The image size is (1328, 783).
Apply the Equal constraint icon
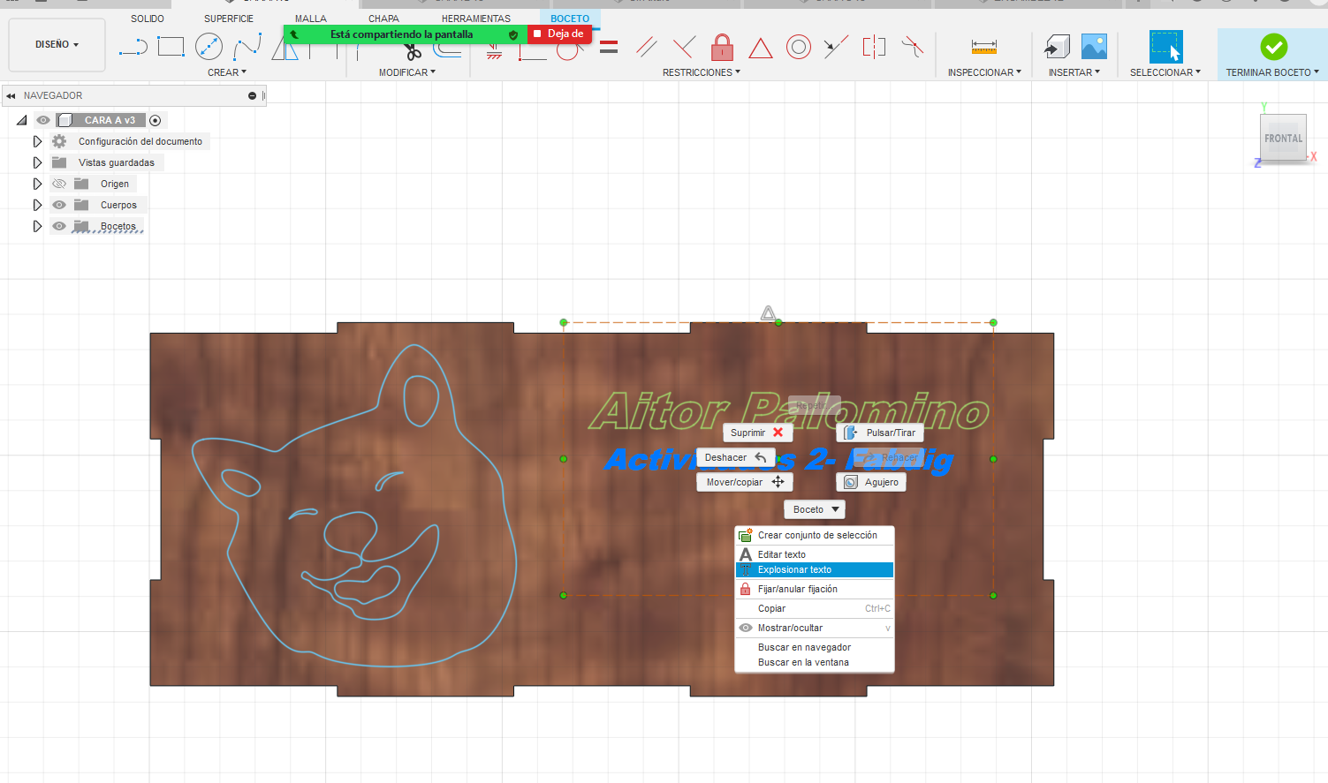[x=609, y=47]
